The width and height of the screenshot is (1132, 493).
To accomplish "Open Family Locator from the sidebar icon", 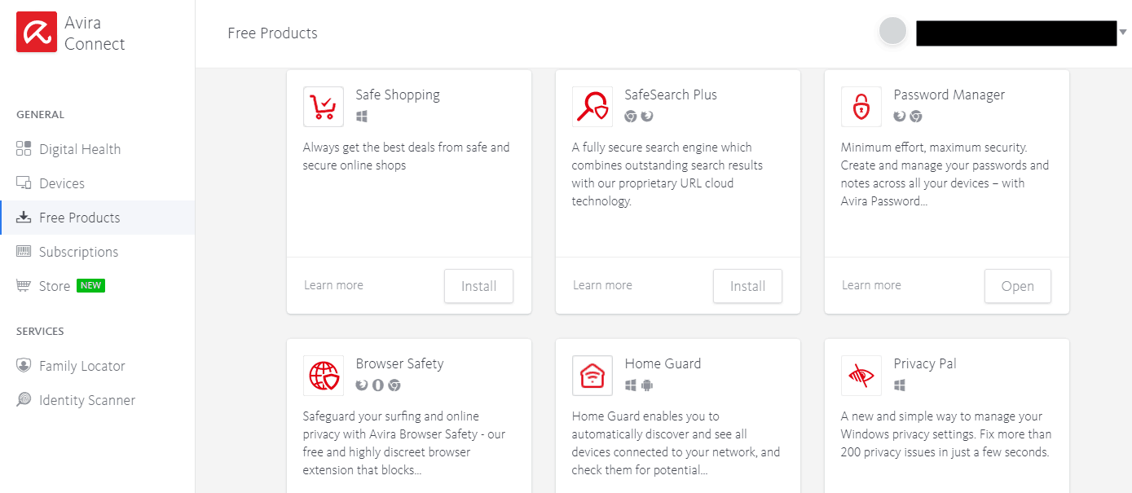I will pos(22,365).
